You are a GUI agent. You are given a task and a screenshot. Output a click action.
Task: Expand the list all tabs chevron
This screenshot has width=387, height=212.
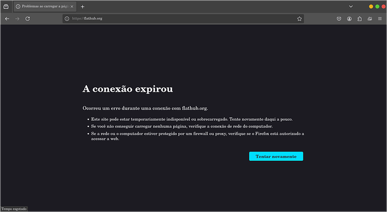tap(351, 7)
